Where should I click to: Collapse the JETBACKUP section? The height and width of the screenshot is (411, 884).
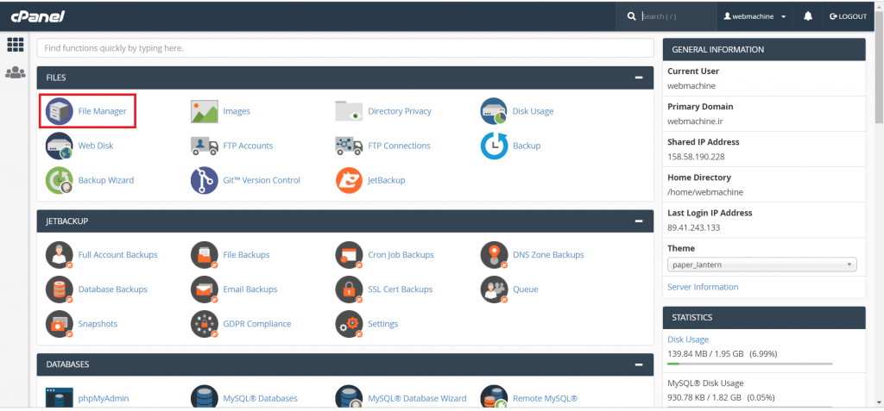(639, 221)
